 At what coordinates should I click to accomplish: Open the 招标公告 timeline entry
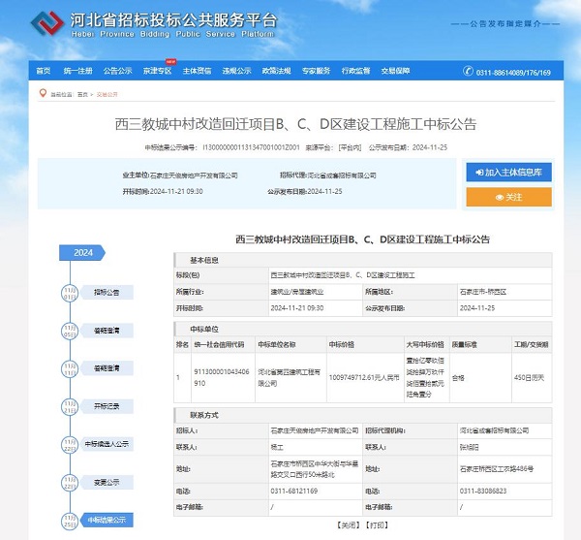pyautogui.click(x=107, y=291)
